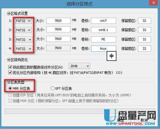Viewport: 160px width, 129px height.
Task: Click the linux volume label field
Action: click(104, 49)
